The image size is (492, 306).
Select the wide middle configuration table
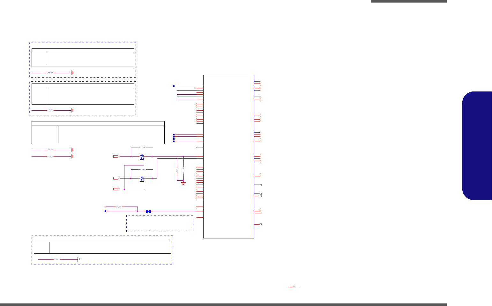[98, 132]
